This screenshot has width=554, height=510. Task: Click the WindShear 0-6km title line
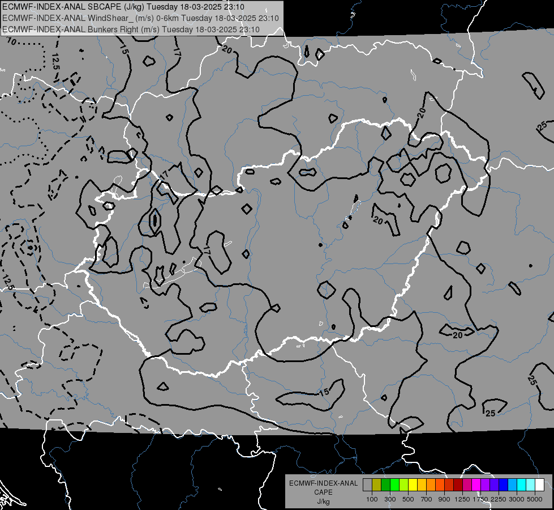140,18
